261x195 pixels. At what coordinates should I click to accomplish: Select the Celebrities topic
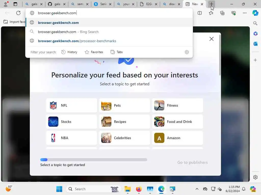pyautogui.click(x=124, y=138)
